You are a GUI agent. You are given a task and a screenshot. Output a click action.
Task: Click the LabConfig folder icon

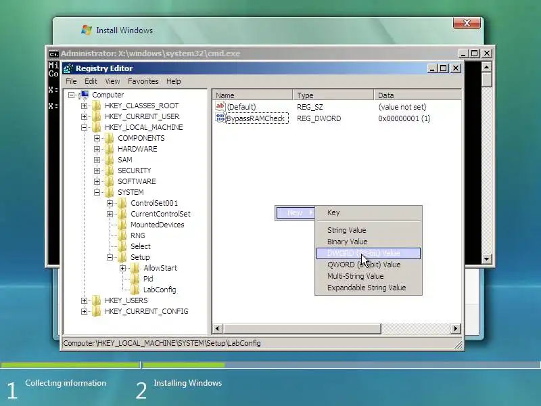click(135, 290)
